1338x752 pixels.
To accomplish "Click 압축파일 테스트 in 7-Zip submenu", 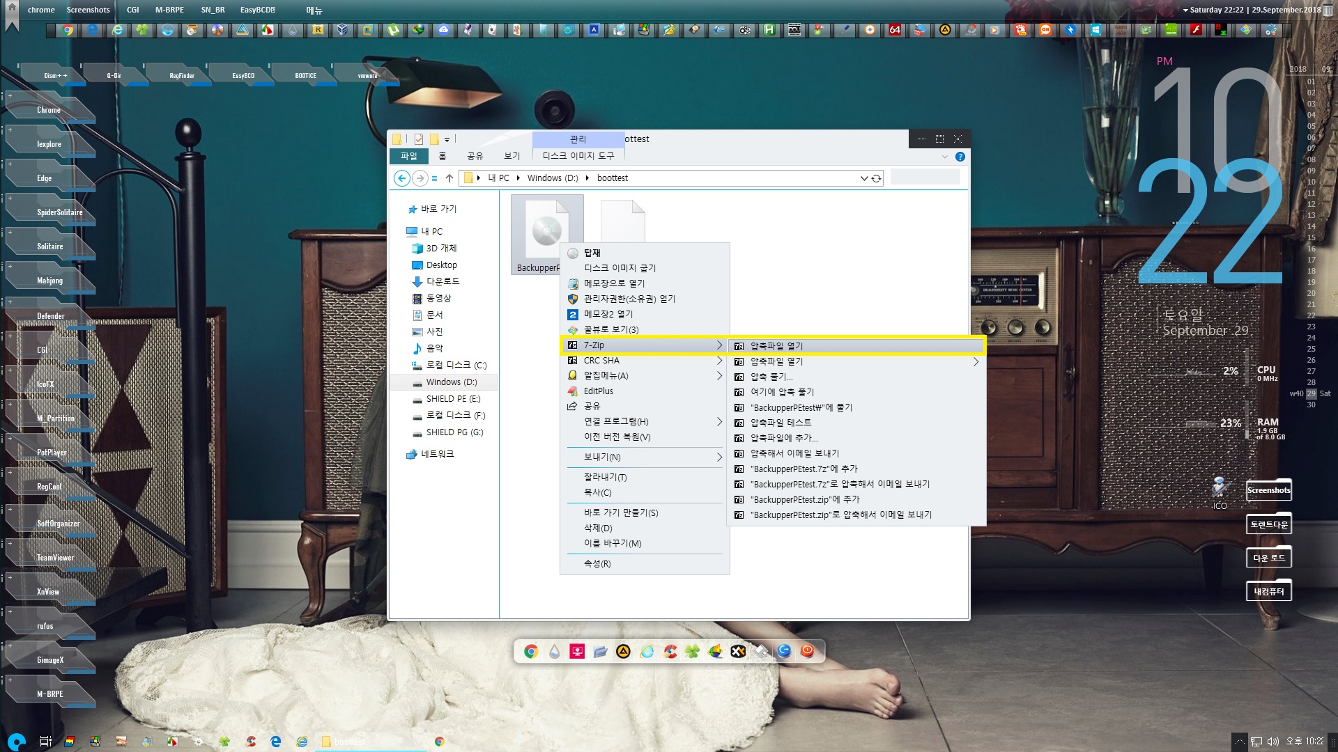I will pyautogui.click(x=856, y=423).
